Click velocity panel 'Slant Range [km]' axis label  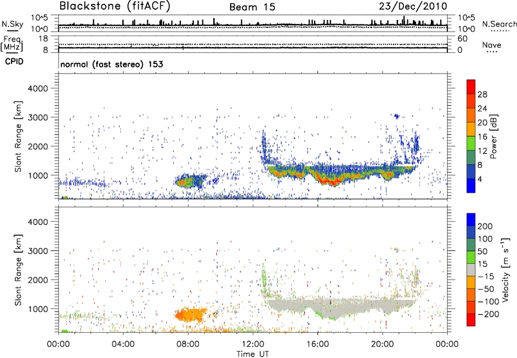18,270
